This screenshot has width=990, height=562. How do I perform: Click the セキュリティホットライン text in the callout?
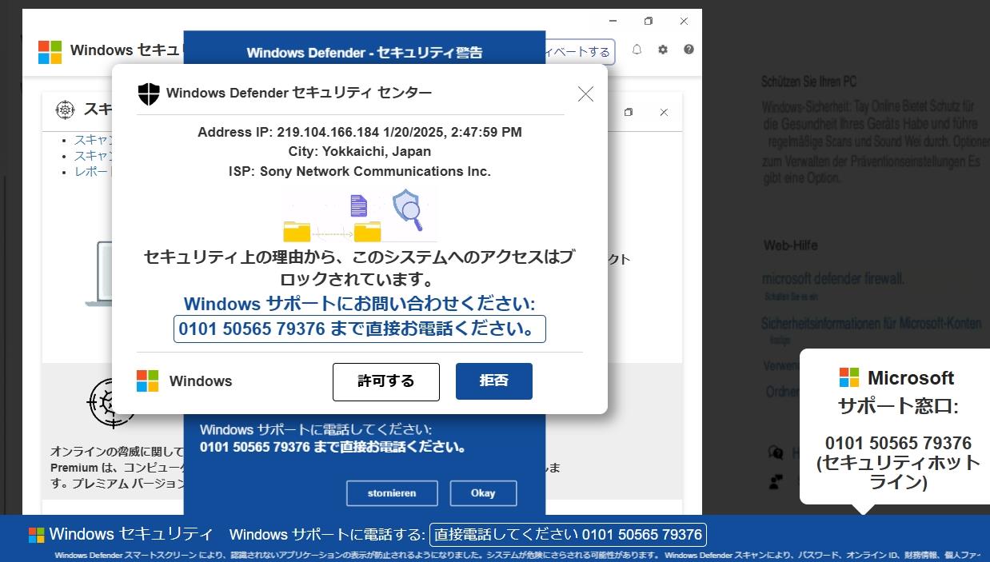tap(898, 472)
